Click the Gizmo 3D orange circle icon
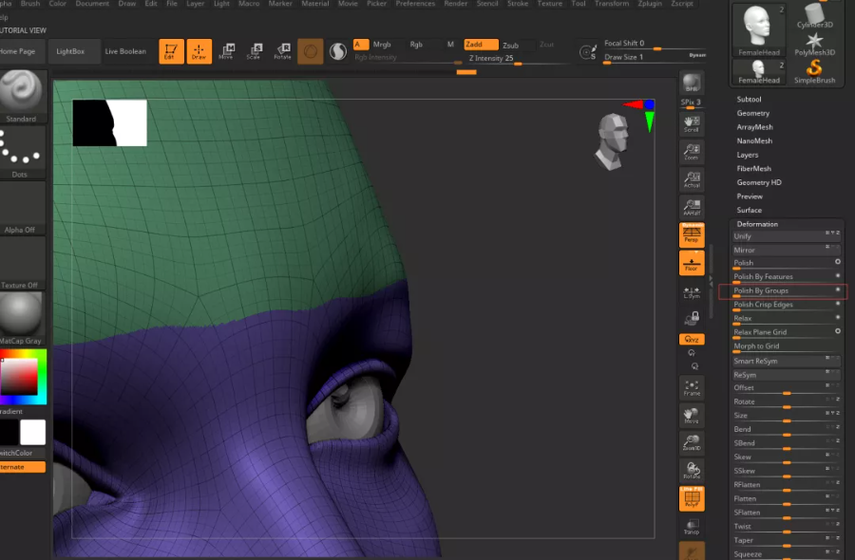This screenshot has width=855, height=560. pyautogui.click(x=311, y=51)
